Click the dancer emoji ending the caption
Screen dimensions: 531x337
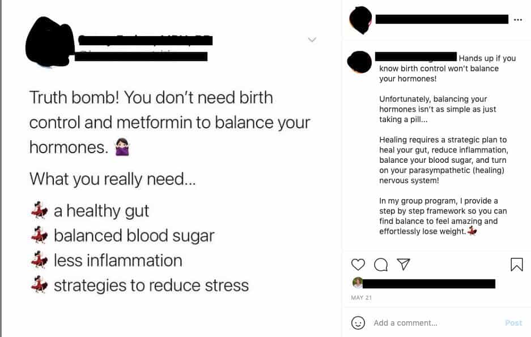(x=472, y=231)
